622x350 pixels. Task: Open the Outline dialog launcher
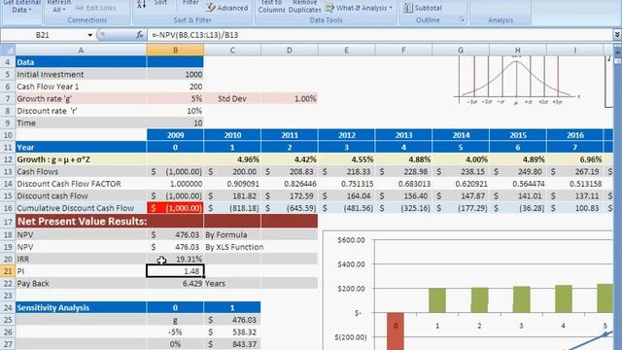(x=462, y=19)
